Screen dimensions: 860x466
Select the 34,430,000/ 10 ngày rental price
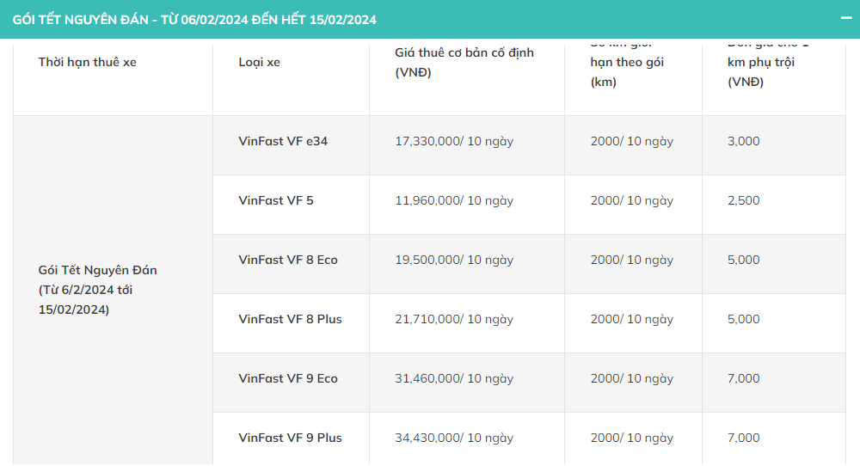coord(454,438)
